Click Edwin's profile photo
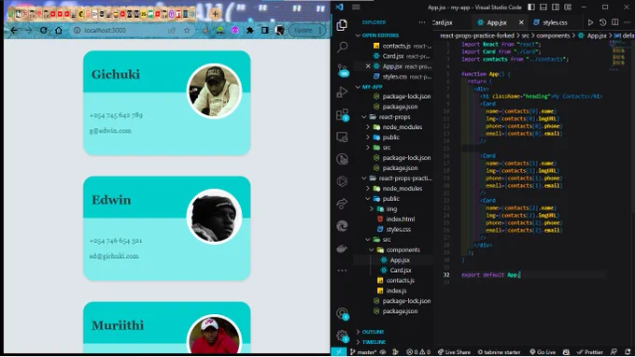This screenshot has height=357, width=635. [214, 217]
